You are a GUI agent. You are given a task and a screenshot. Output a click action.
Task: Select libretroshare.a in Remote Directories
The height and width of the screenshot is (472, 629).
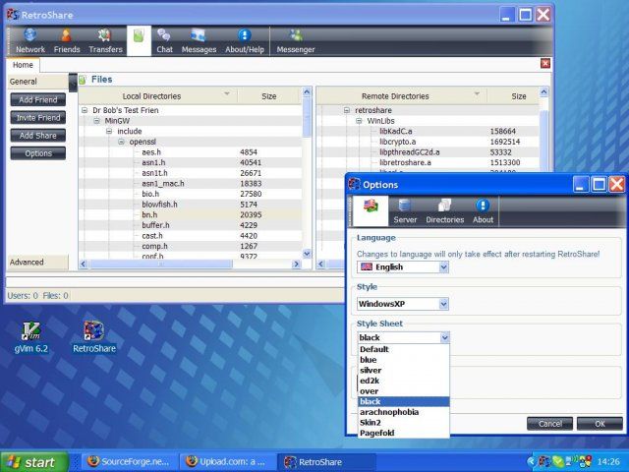429,162
